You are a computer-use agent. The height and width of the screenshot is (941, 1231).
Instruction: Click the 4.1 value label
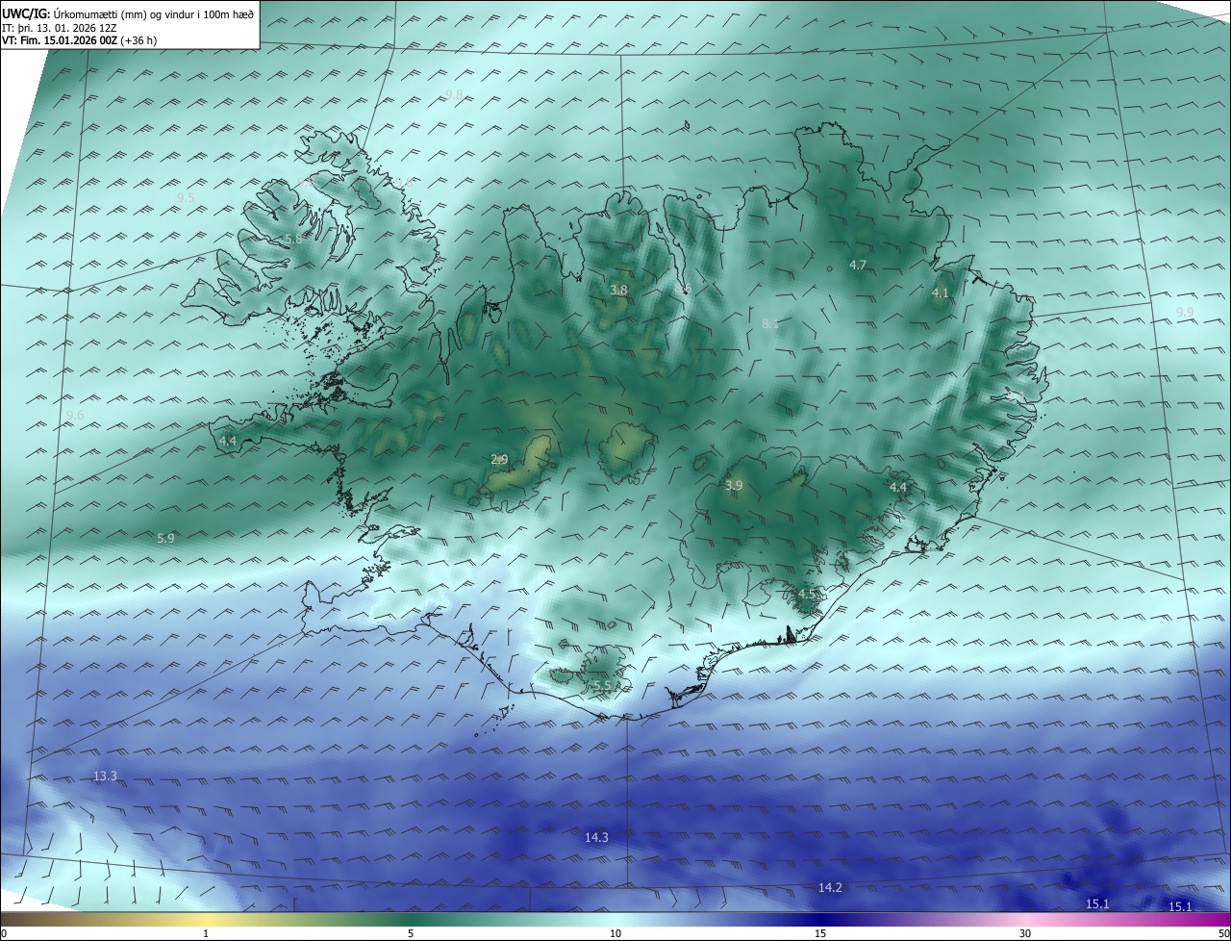pyautogui.click(x=940, y=292)
